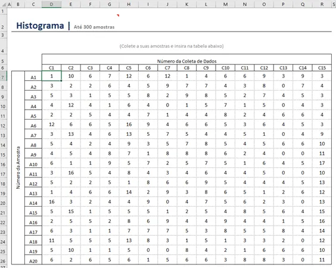
Task: Click the select-all corner triangle
Action: (x=4, y=4)
